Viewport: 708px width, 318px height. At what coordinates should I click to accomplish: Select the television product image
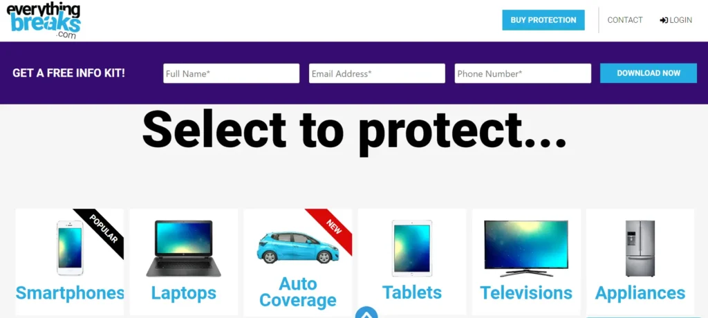[526, 248]
